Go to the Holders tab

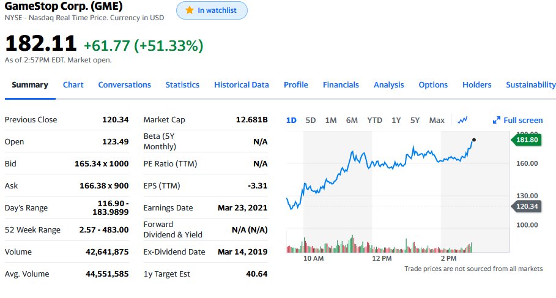click(x=477, y=85)
